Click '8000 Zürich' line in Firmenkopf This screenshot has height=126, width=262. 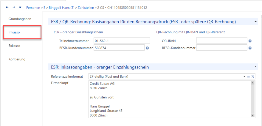[99, 115]
